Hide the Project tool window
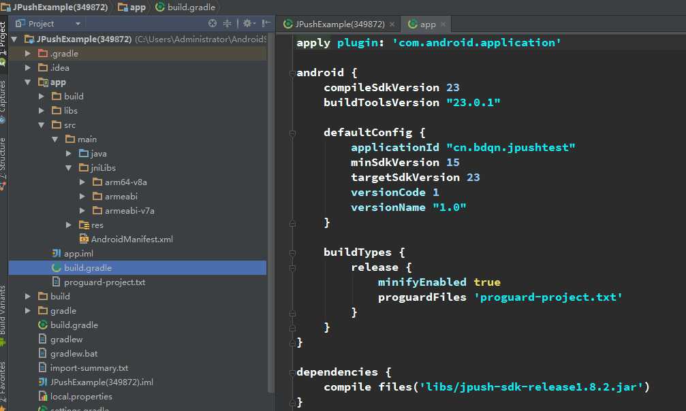The height and width of the screenshot is (411, 686). click(266, 23)
